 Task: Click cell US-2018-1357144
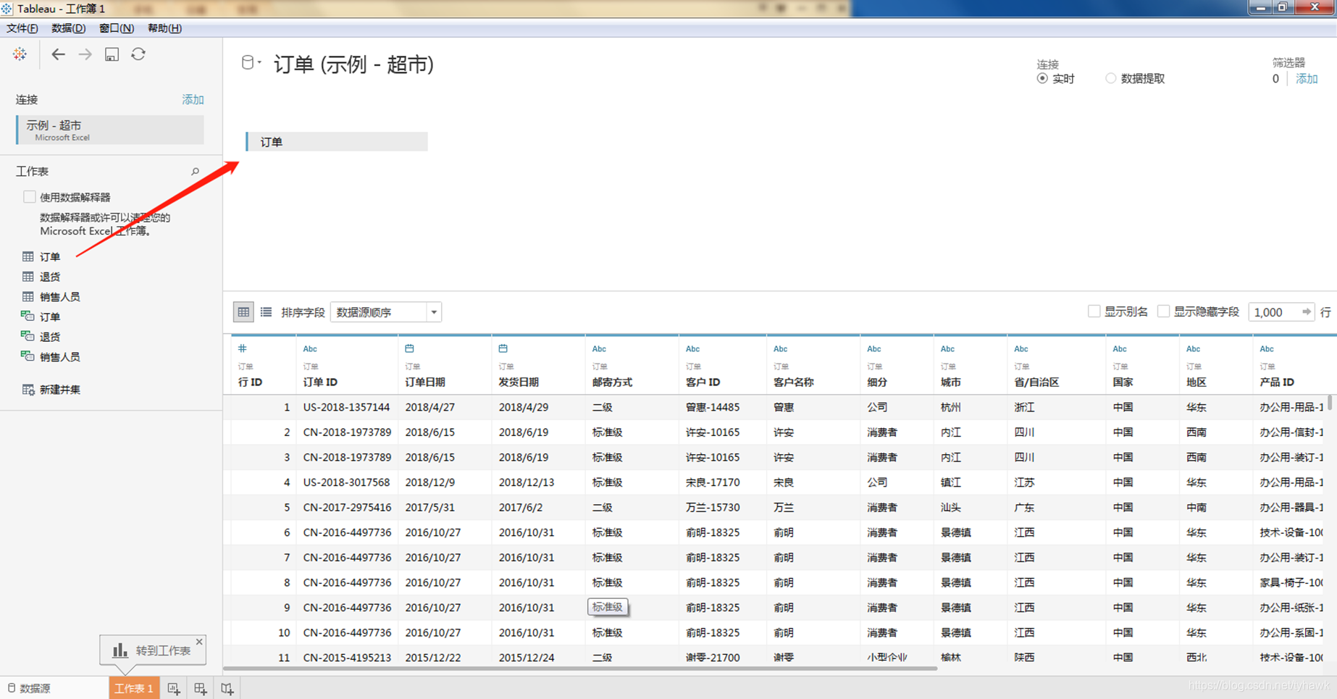click(x=346, y=407)
